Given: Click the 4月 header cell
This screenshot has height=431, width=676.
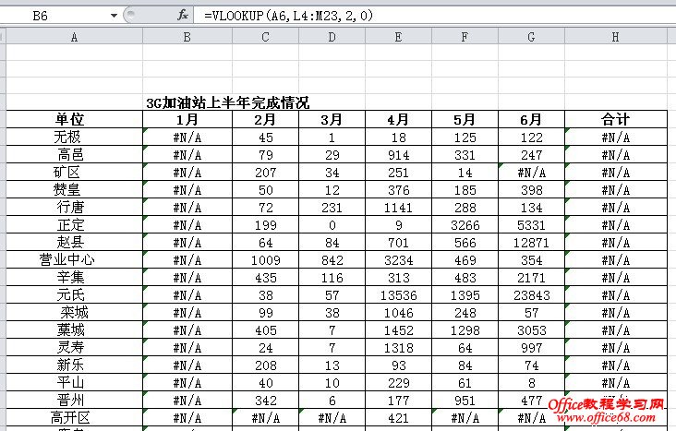Looking at the screenshot, I should coord(398,119).
